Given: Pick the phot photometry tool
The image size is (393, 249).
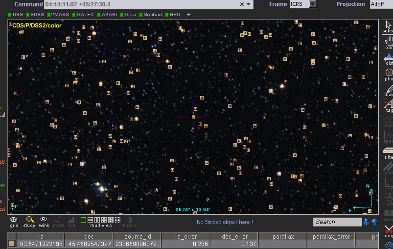Looking at the screenshot, I should (389, 74).
